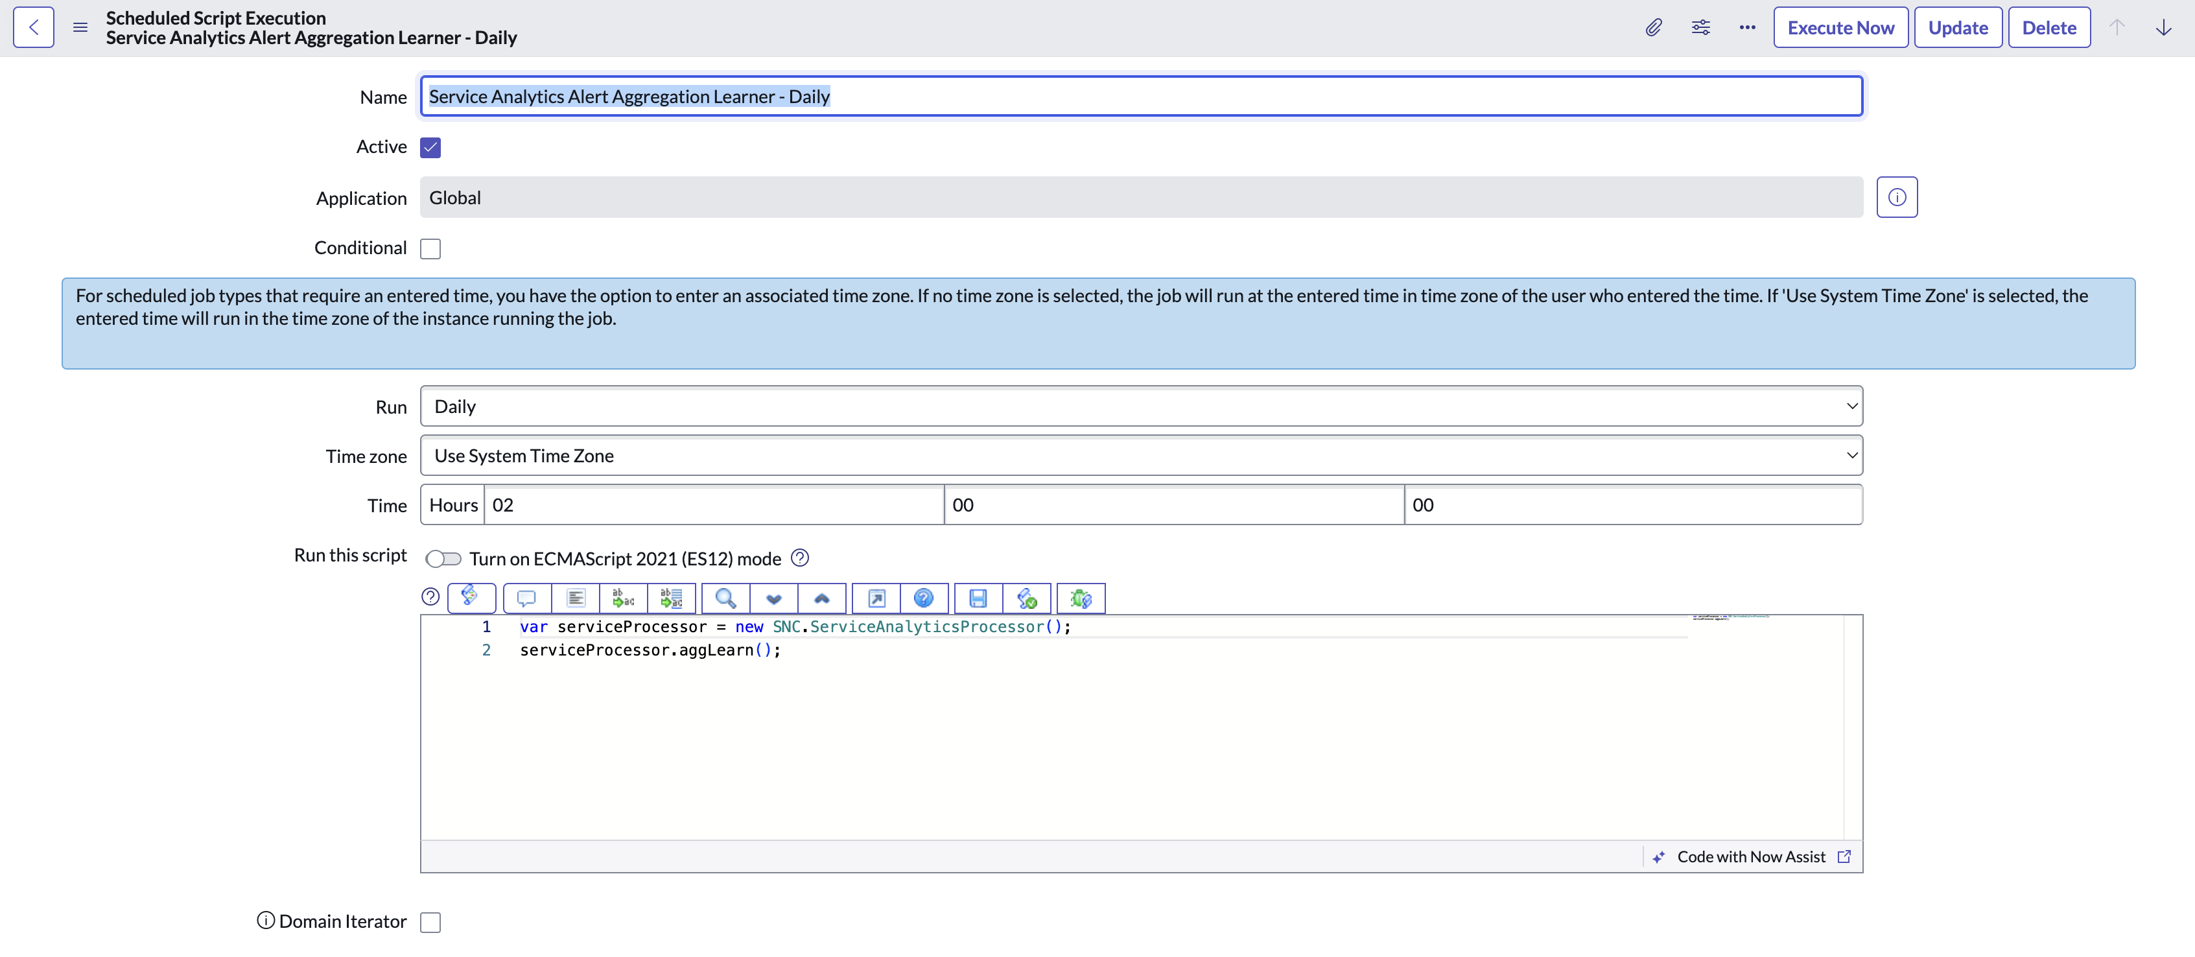Image resolution: width=2195 pixels, height=957 pixels.
Task: Open Replace All in script editor
Action: pyautogui.click(x=672, y=598)
